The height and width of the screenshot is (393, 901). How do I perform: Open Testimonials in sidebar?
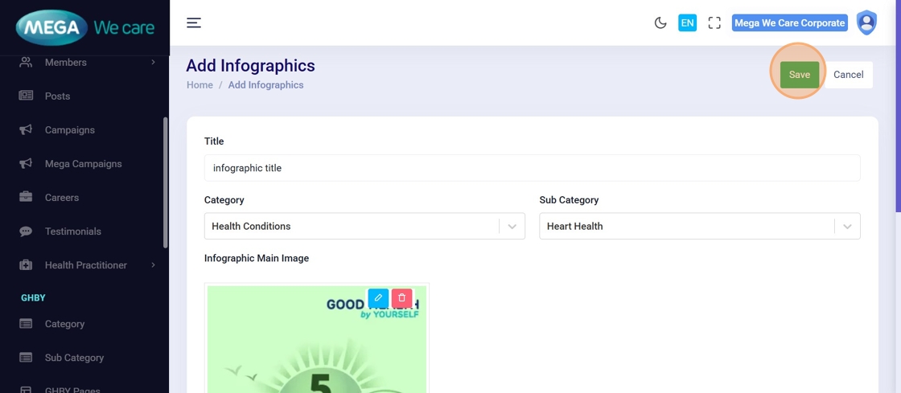tap(72, 231)
